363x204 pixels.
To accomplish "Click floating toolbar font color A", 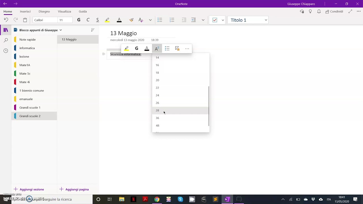I will click(x=147, y=48).
